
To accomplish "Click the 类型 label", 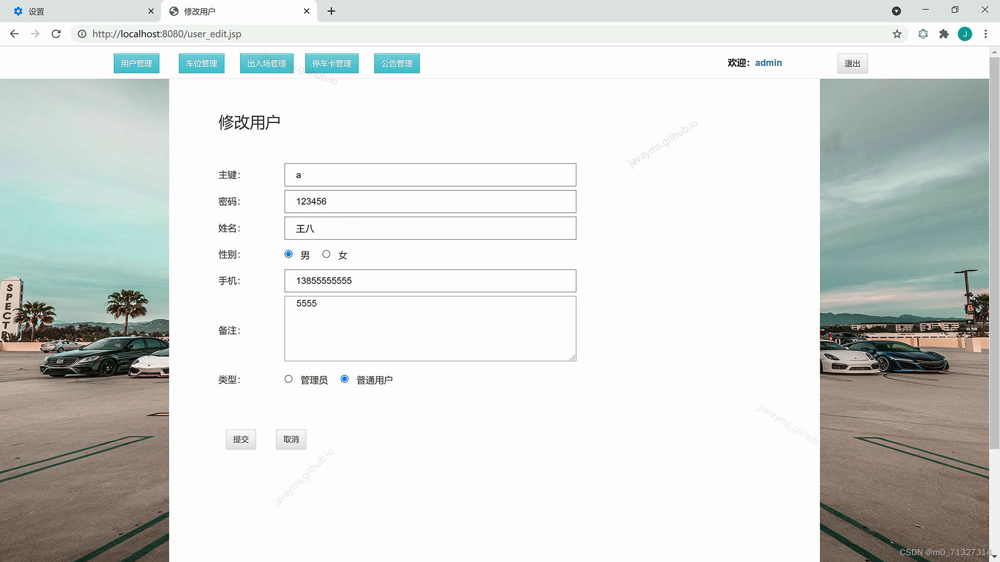I will click(229, 380).
